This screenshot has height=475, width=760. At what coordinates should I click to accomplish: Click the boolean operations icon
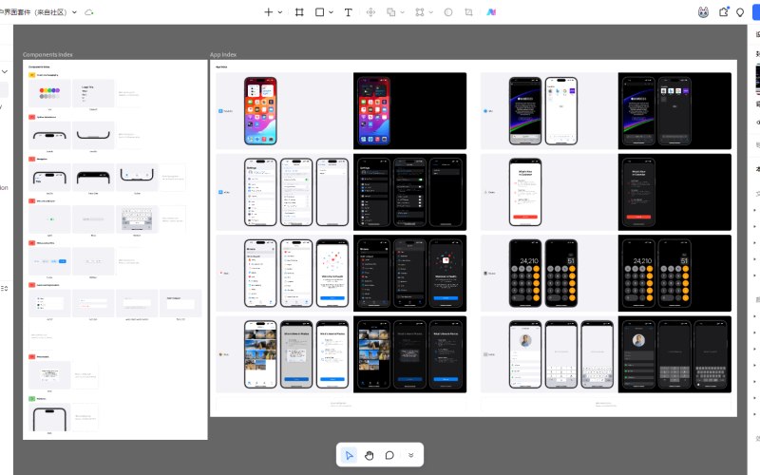click(390, 12)
